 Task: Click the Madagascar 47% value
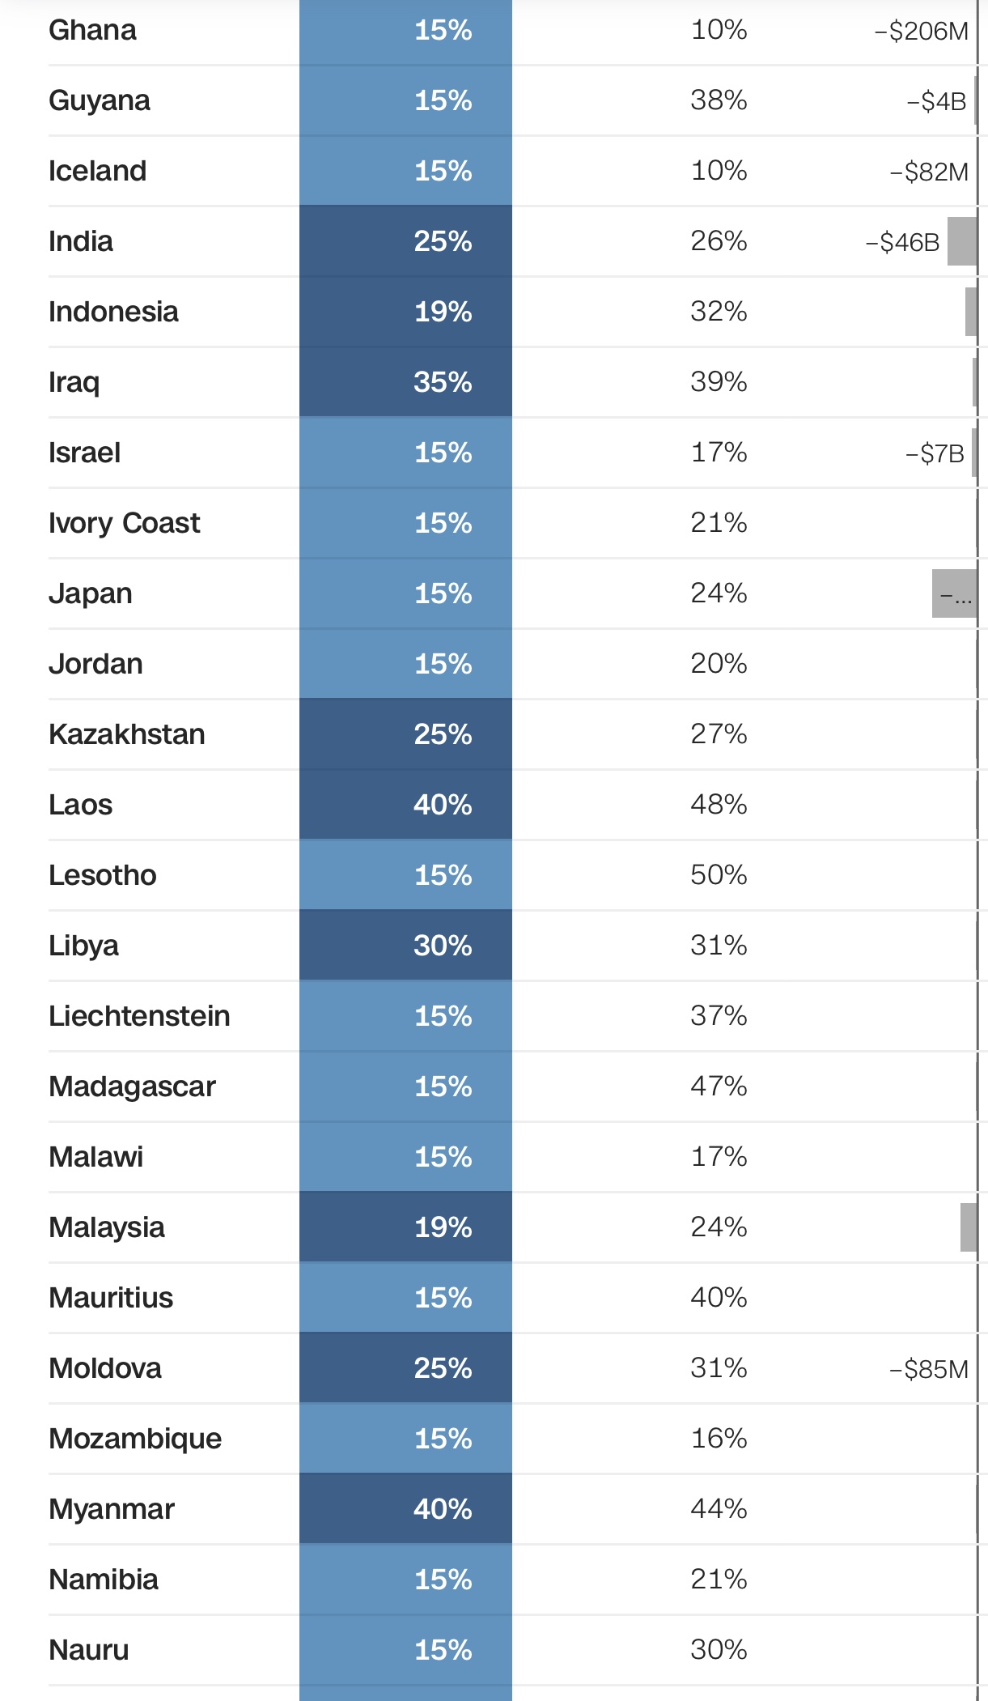[719, 1087]
